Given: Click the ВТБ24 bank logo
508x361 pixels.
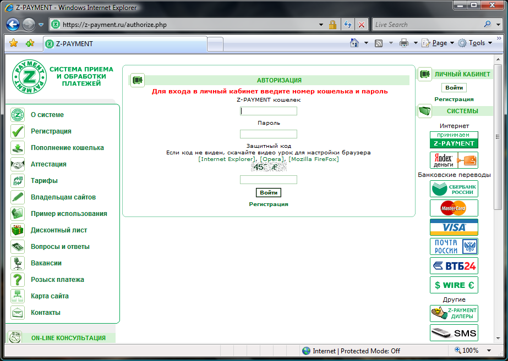Looking at the screenshot, I should pyautogui.click(x=454, y=265).
